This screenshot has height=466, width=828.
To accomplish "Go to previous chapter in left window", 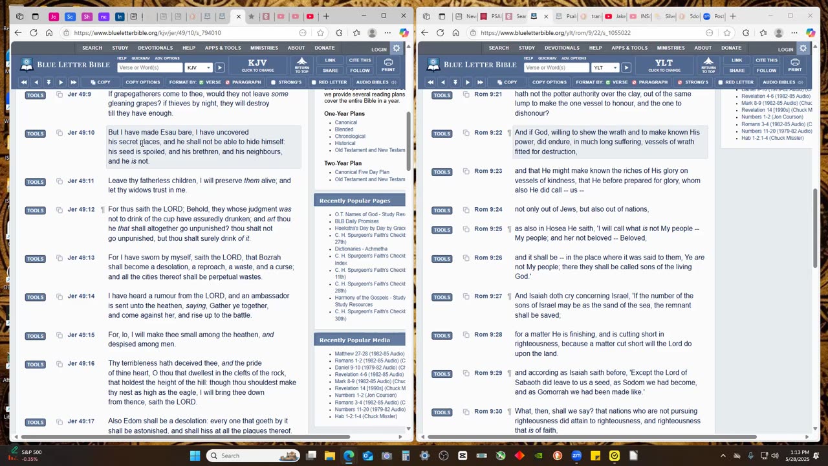I will tap(36, 82).
